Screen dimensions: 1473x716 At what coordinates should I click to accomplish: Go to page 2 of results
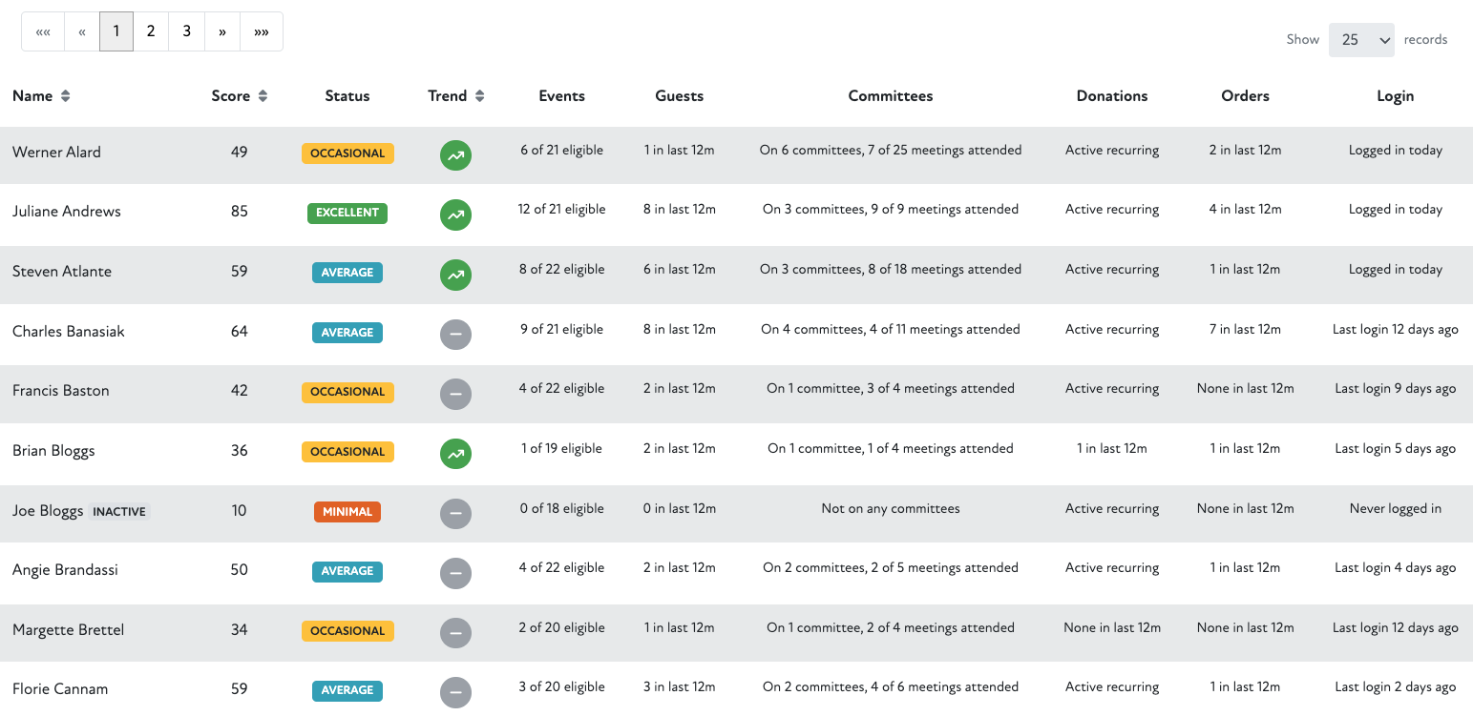tap(151, 31)
